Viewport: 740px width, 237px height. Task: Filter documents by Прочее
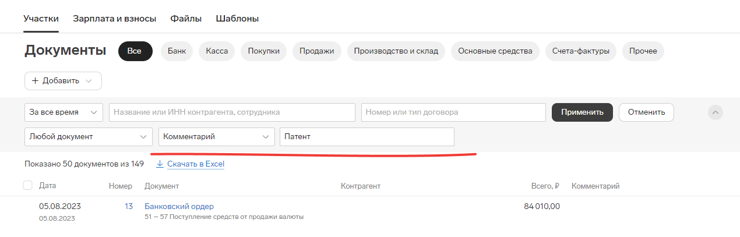click(x=643, y=51)
